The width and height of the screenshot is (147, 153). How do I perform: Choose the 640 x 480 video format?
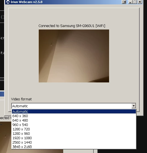74,120
